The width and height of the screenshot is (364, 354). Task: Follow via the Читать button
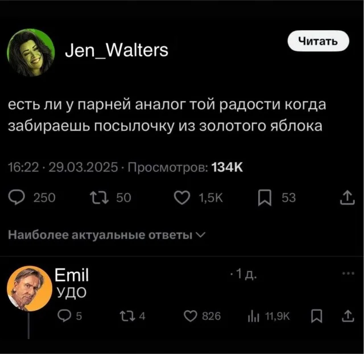coord(318,41)
